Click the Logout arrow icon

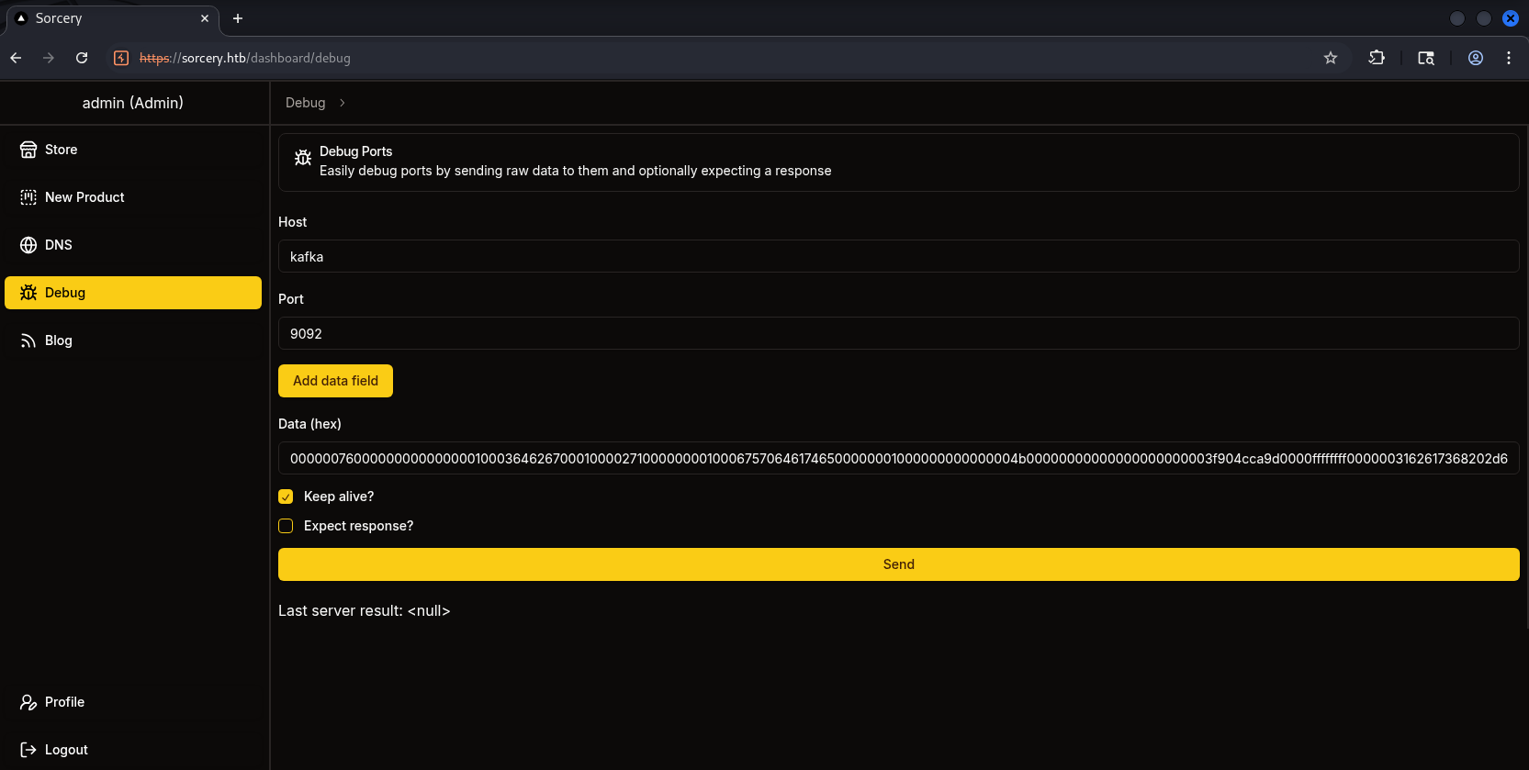(x=28, y=750)
